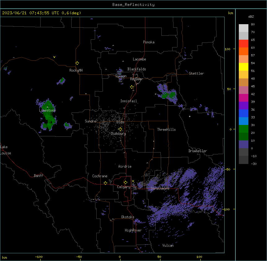This screenshot has height=261, width=267.
Task: Click the Calgary city label
Action: pos(124,187)
